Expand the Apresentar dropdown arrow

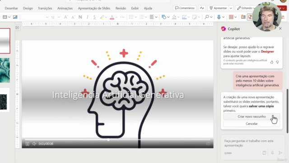pyautogui.click(x=231, y=8)
